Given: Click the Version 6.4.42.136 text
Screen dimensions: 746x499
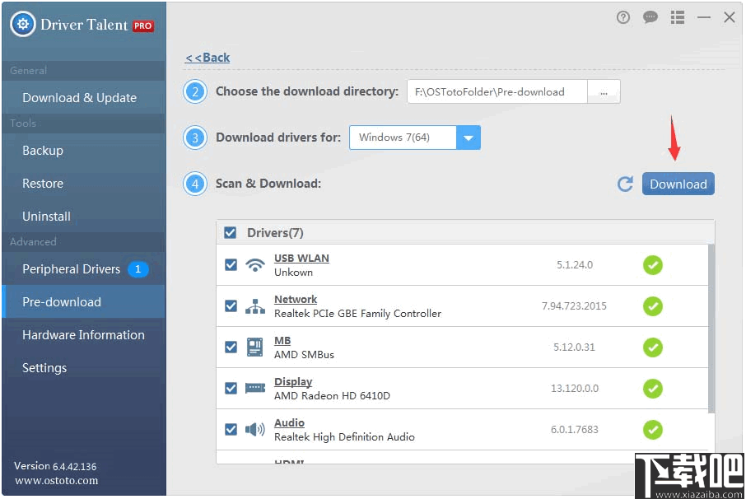Looking at the screenshot, I should coord(55,466).
